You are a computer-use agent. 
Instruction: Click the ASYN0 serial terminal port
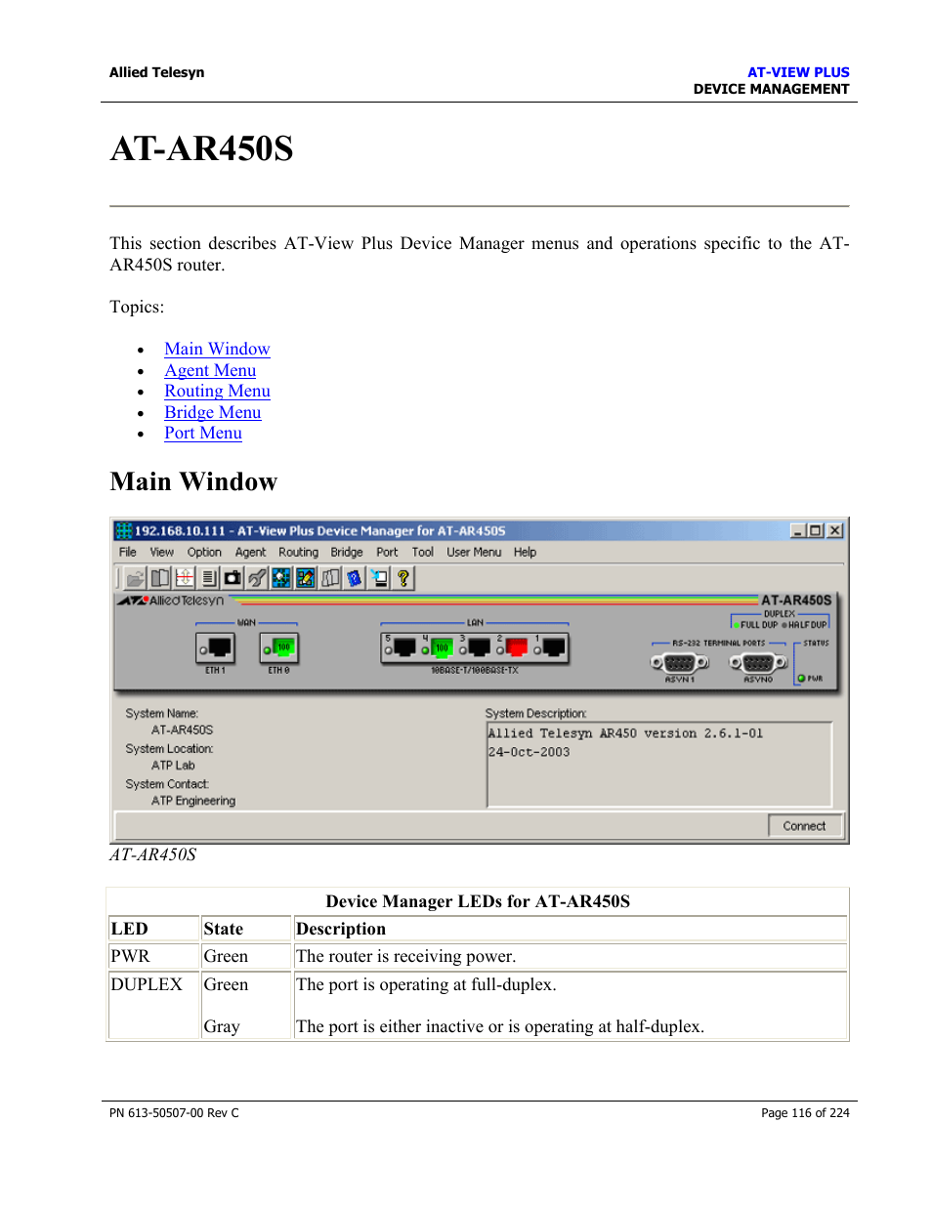(758, 663)
